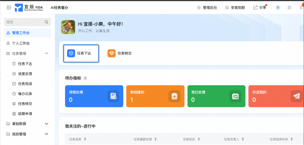Screen dimensions: 304x145
Task: Click the Hi 宜搭-小爽 greeting text
Action: coord(100,24)
